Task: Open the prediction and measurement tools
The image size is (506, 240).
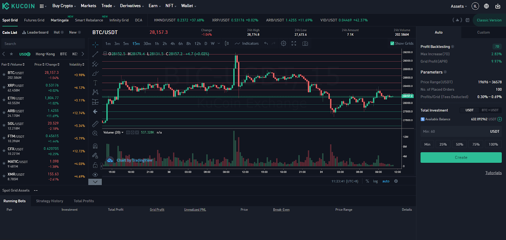Action: (x=95, y=102)
